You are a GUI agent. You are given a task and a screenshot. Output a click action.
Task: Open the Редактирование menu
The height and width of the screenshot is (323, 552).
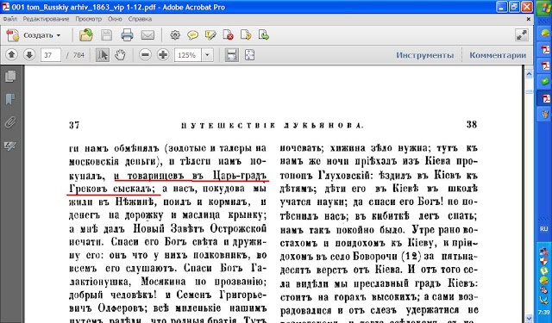(x=46, y=19)
